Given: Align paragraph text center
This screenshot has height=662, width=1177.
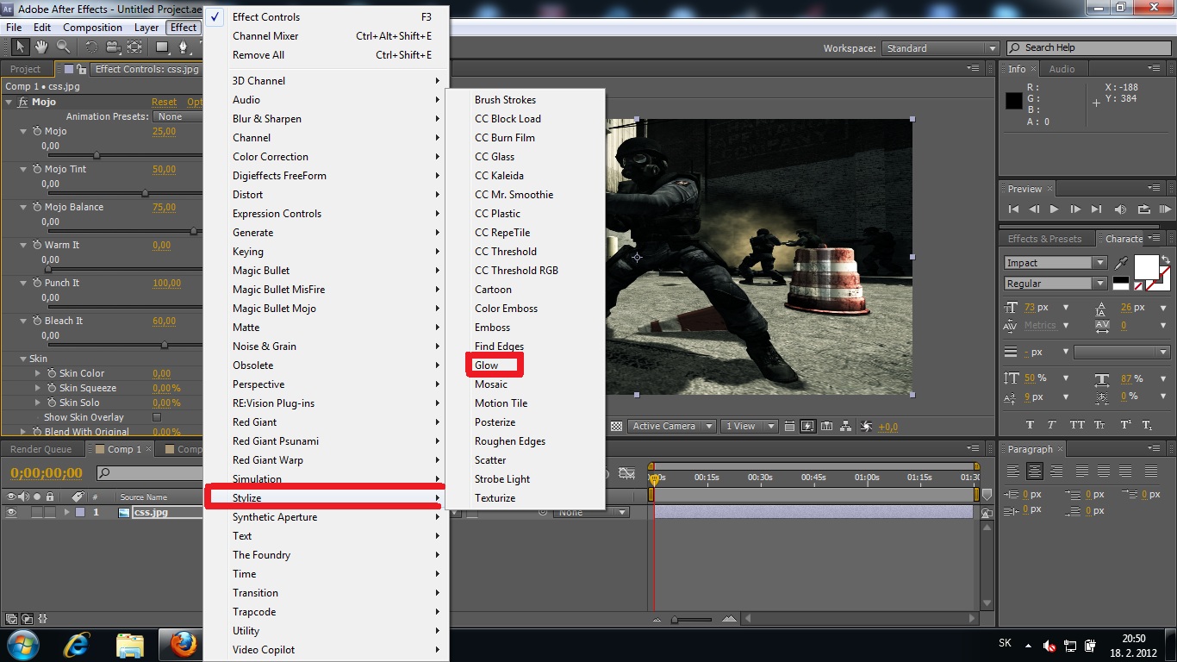Looking at the screenshot, I should pyautogui.click(x=1035, y=472).
